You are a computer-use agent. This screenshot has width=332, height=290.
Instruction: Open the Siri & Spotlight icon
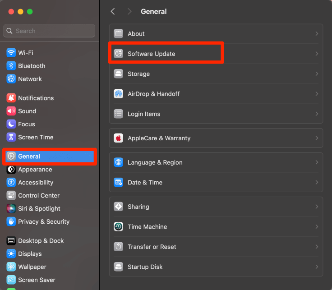click(11, 208)
